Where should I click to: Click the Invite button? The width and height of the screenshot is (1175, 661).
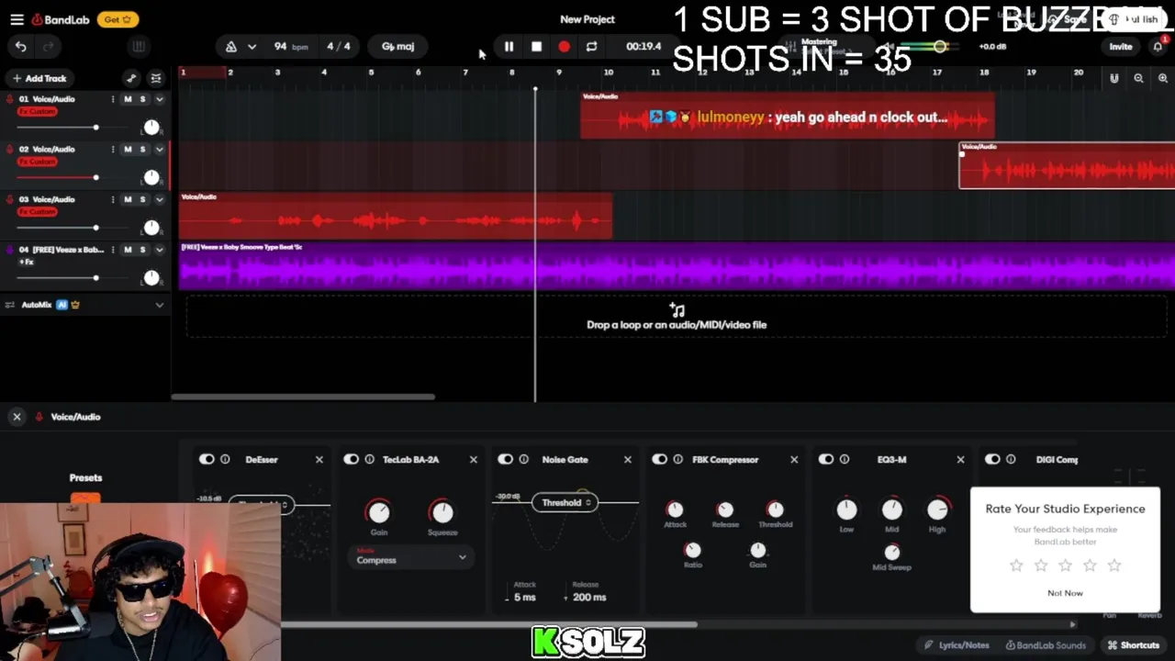(1121, 46)
